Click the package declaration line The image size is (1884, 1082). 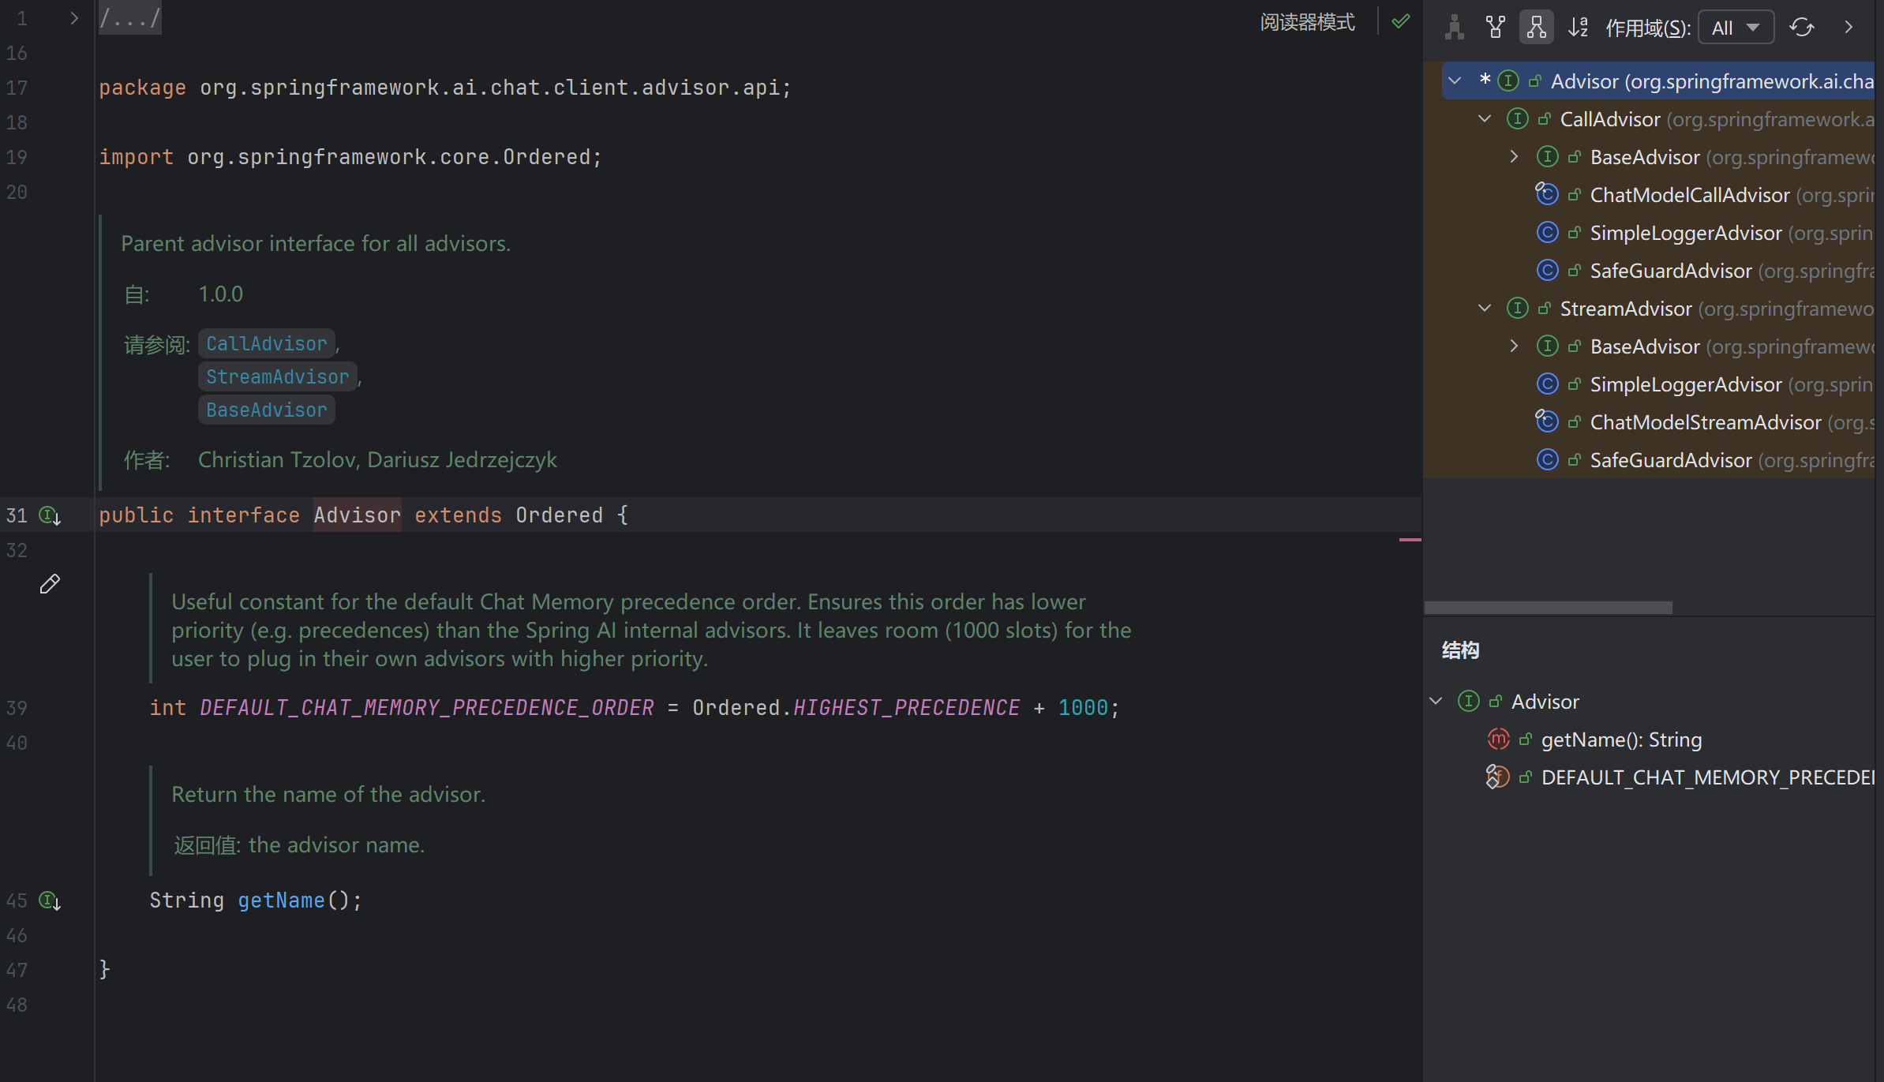[445, 88]
